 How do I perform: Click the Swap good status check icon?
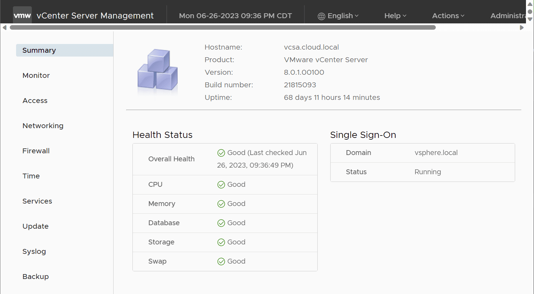click(x=221, y=262)
